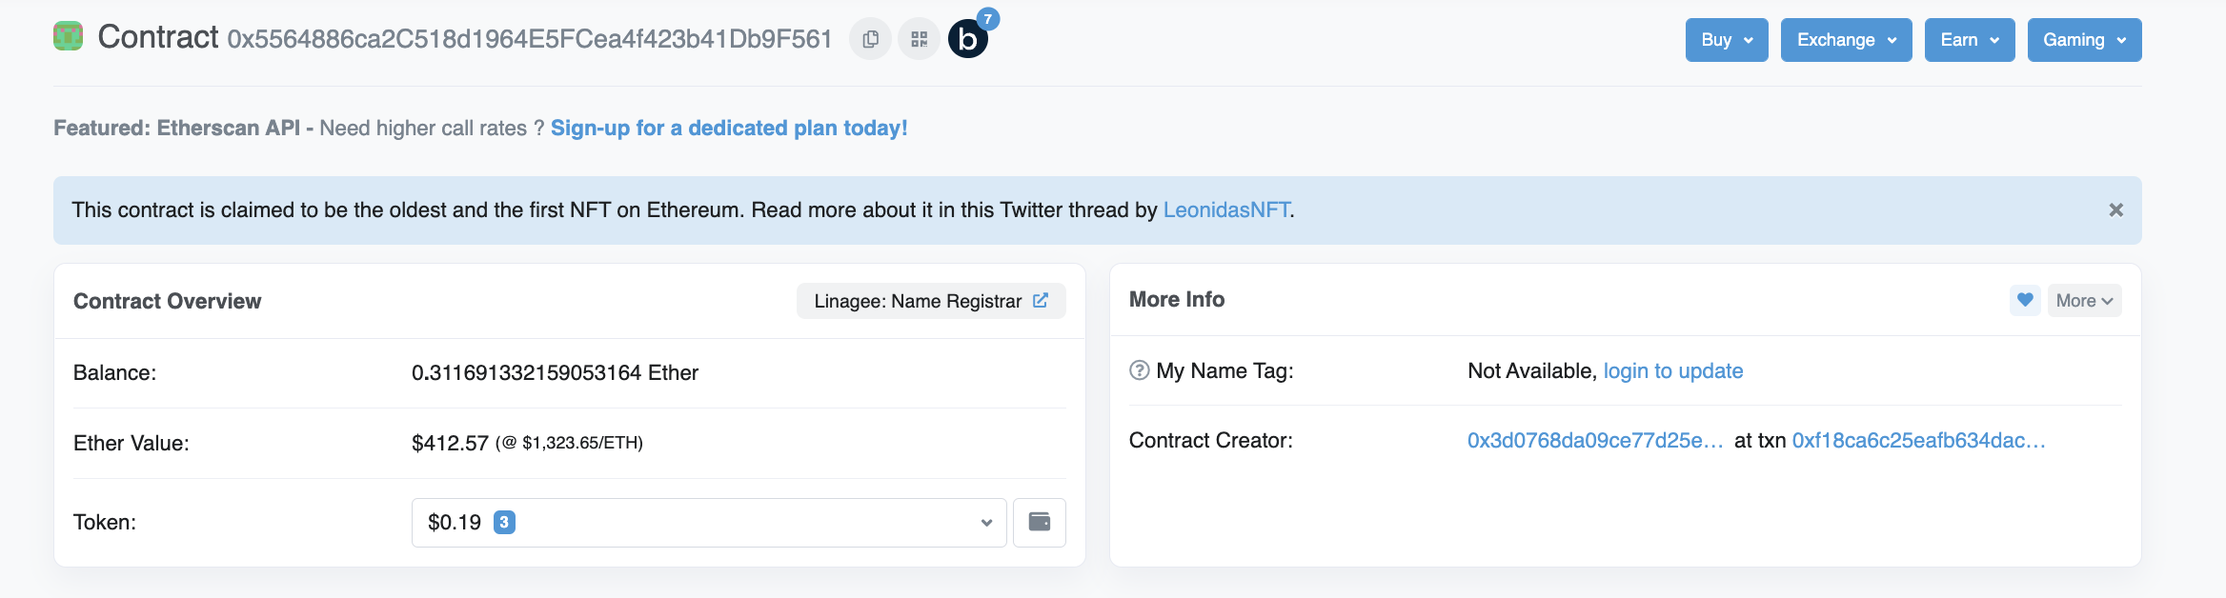Click the green contract identicon
Image resolution: width=2226 pixels, height=598 pixels.
[68, 36]
